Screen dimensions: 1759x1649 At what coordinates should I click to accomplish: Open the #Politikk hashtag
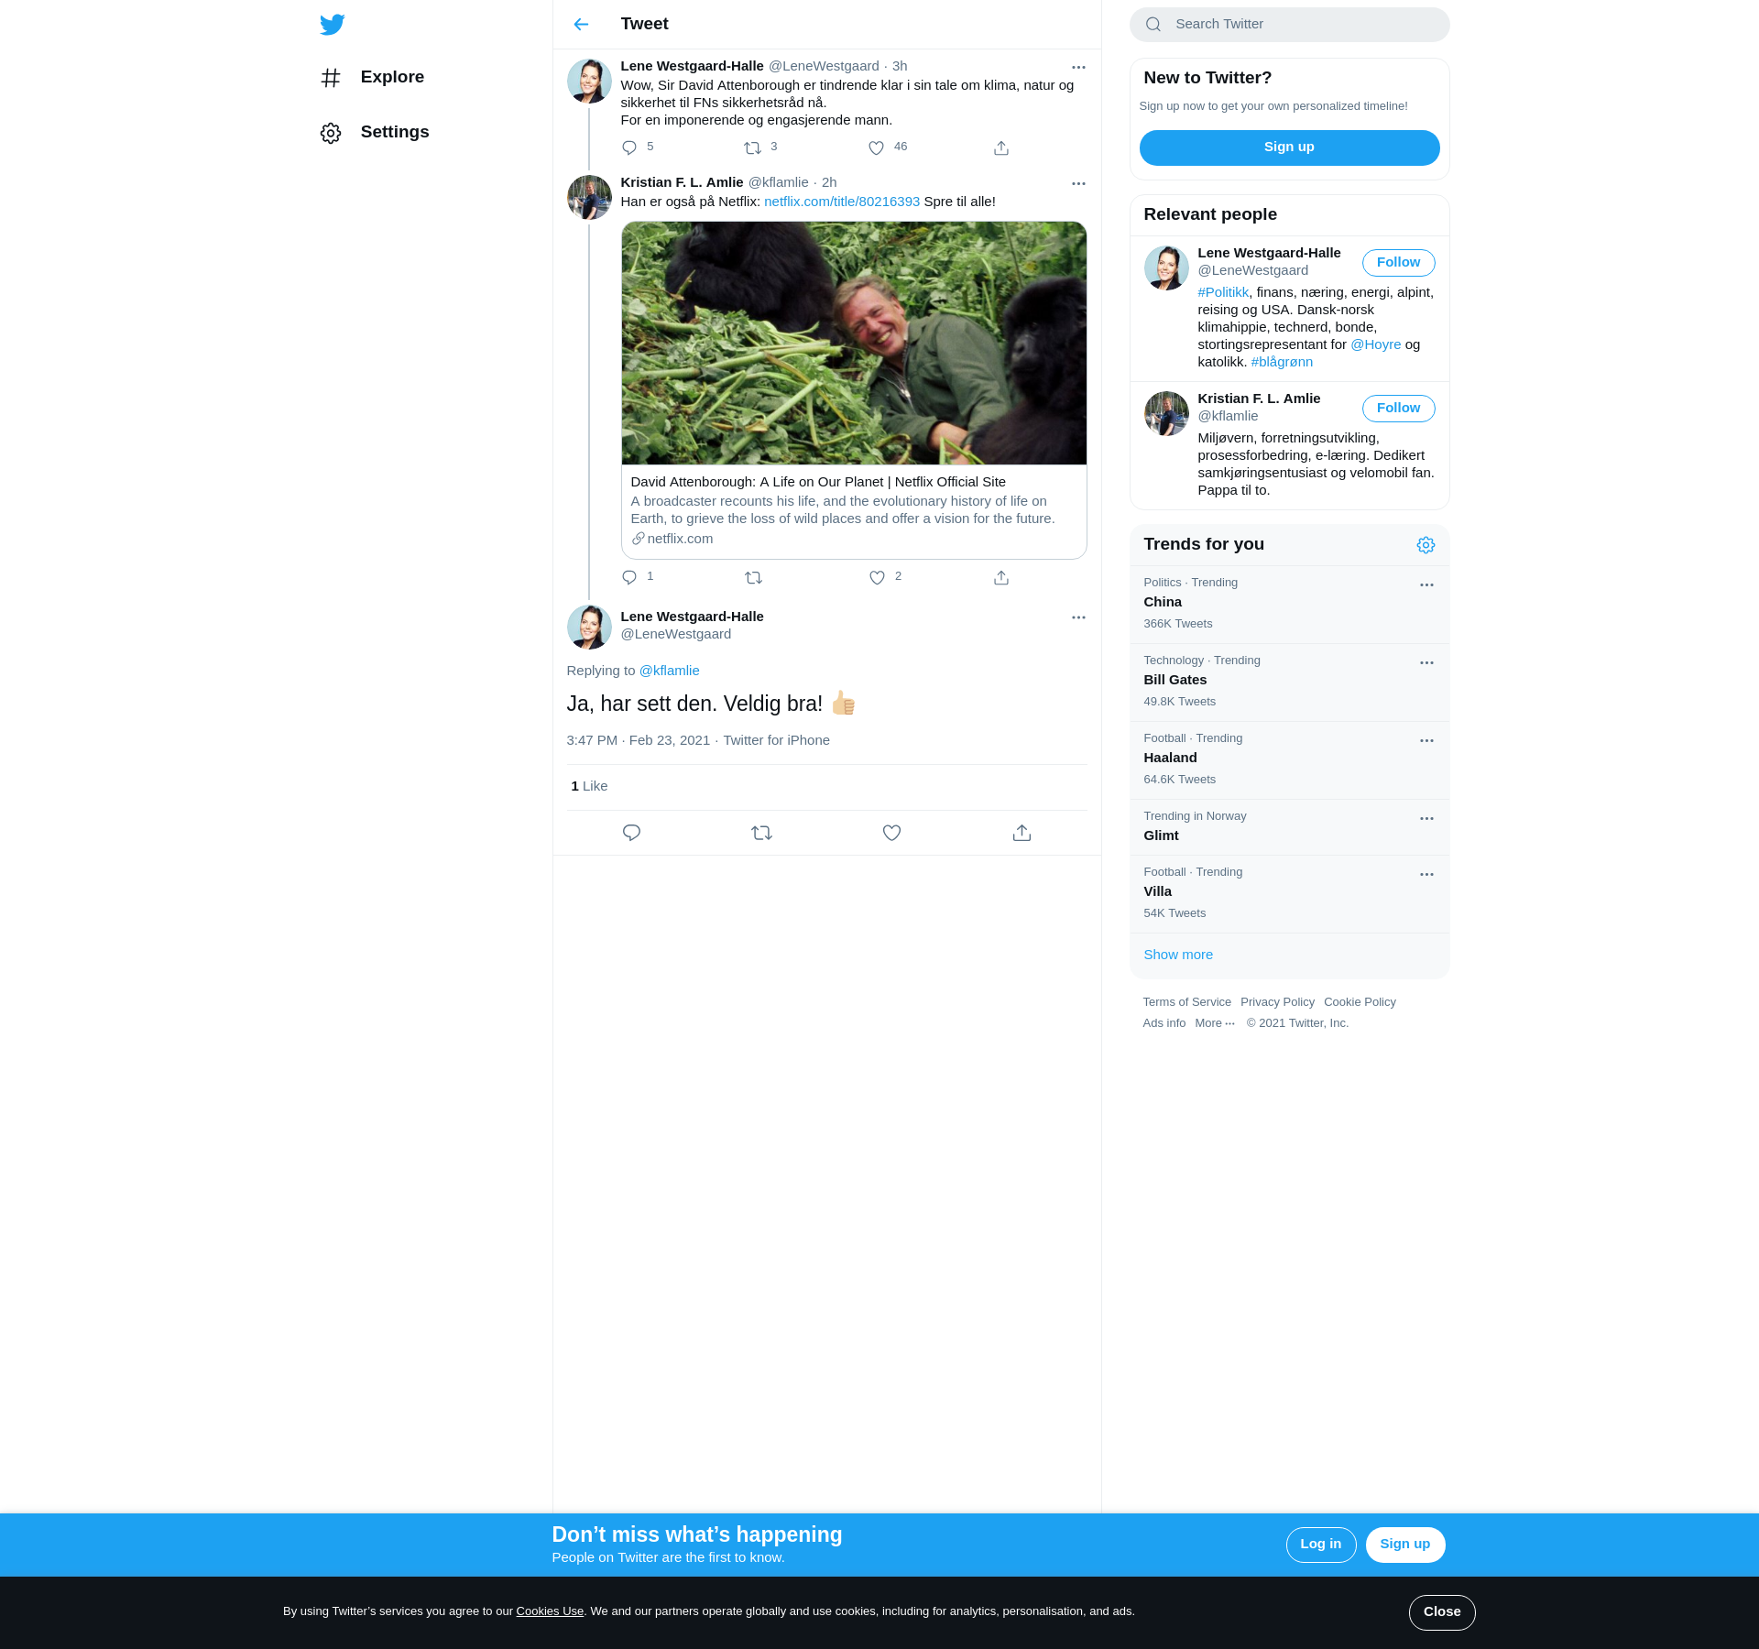coord(1223,292)
